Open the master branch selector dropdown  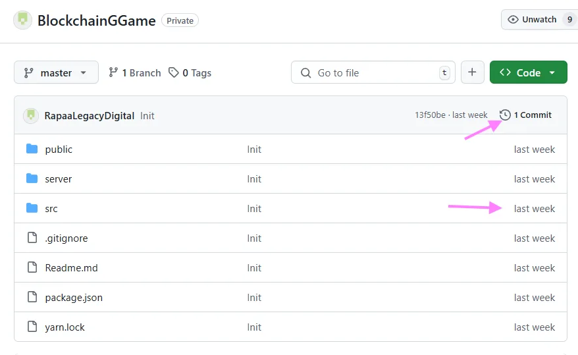[56, 72]
